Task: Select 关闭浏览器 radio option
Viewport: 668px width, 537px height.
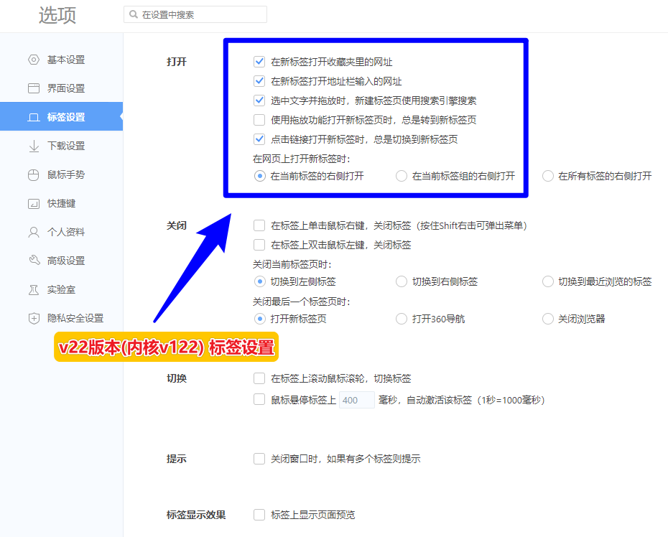Action: click(548, 319)
